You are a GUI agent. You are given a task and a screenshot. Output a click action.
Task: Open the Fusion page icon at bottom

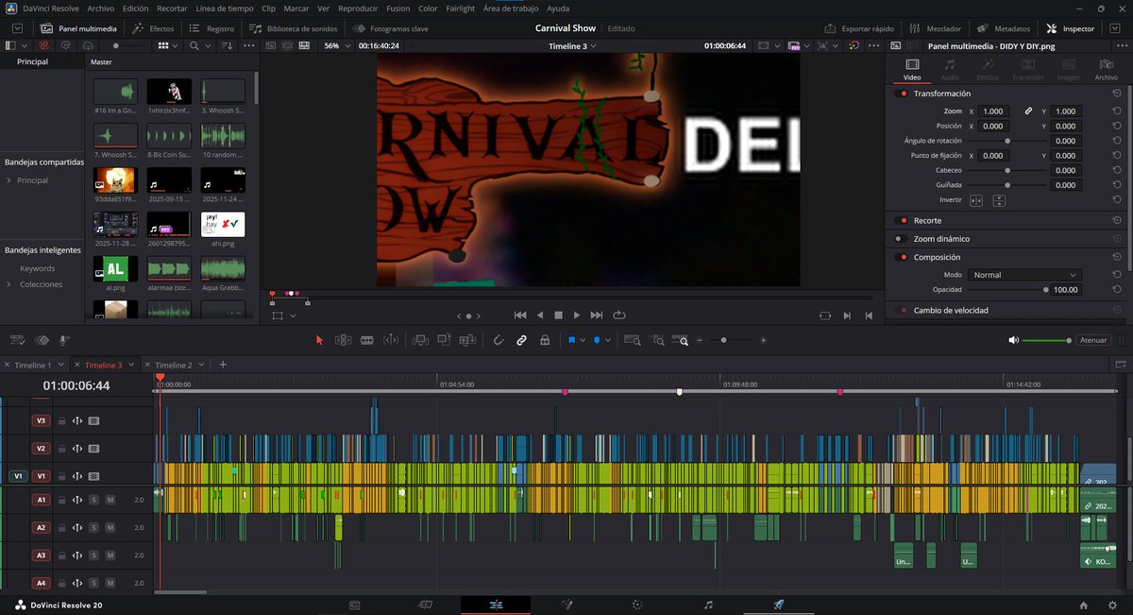[566, 605]
